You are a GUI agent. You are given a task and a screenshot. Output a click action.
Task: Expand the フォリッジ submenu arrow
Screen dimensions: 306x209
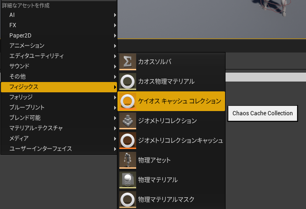pos(115,97)
